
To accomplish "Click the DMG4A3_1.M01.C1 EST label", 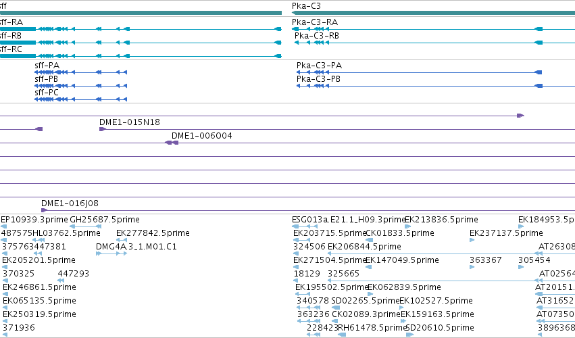I will [136, 246].
